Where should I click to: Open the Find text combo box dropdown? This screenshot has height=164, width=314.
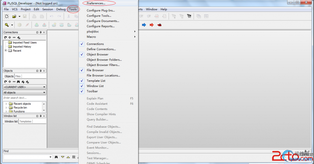pyautogui.click(x=50, y=157)
